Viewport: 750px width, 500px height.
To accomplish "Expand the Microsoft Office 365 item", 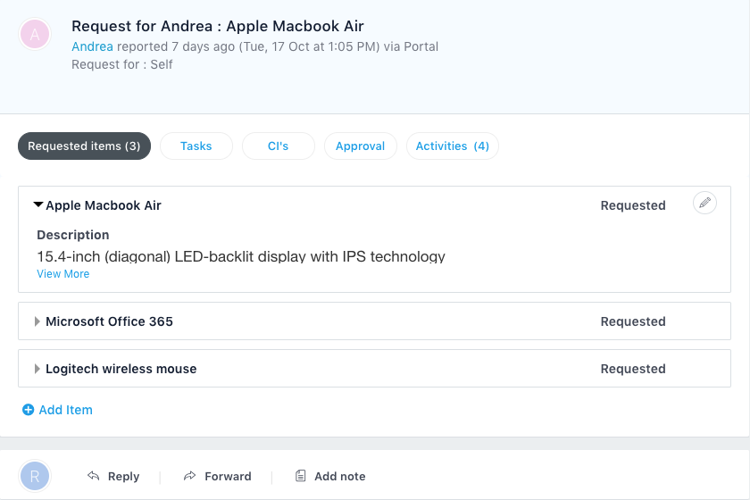I will tap(37, 321).
